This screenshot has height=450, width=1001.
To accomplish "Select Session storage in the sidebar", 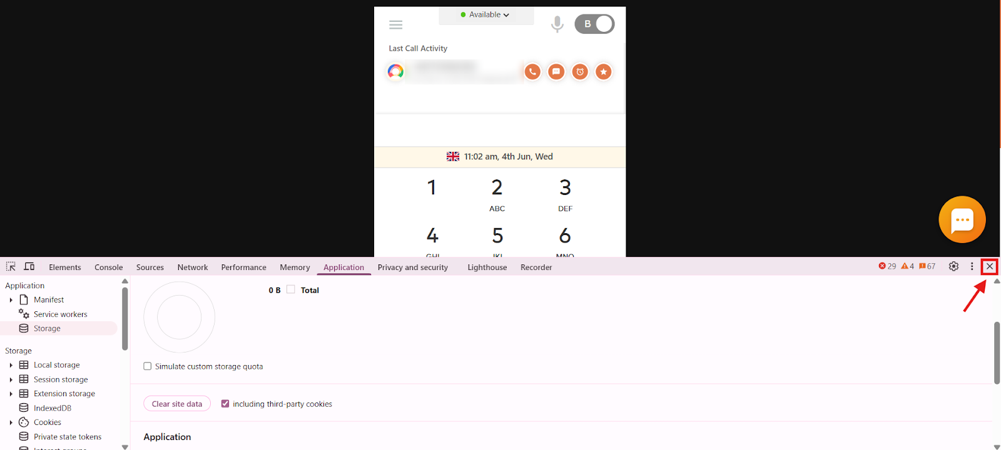I will 61,379.
